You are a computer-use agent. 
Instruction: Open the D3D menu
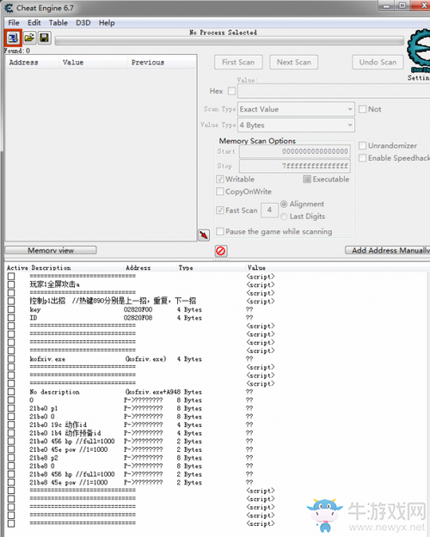[x=83, y=23]
